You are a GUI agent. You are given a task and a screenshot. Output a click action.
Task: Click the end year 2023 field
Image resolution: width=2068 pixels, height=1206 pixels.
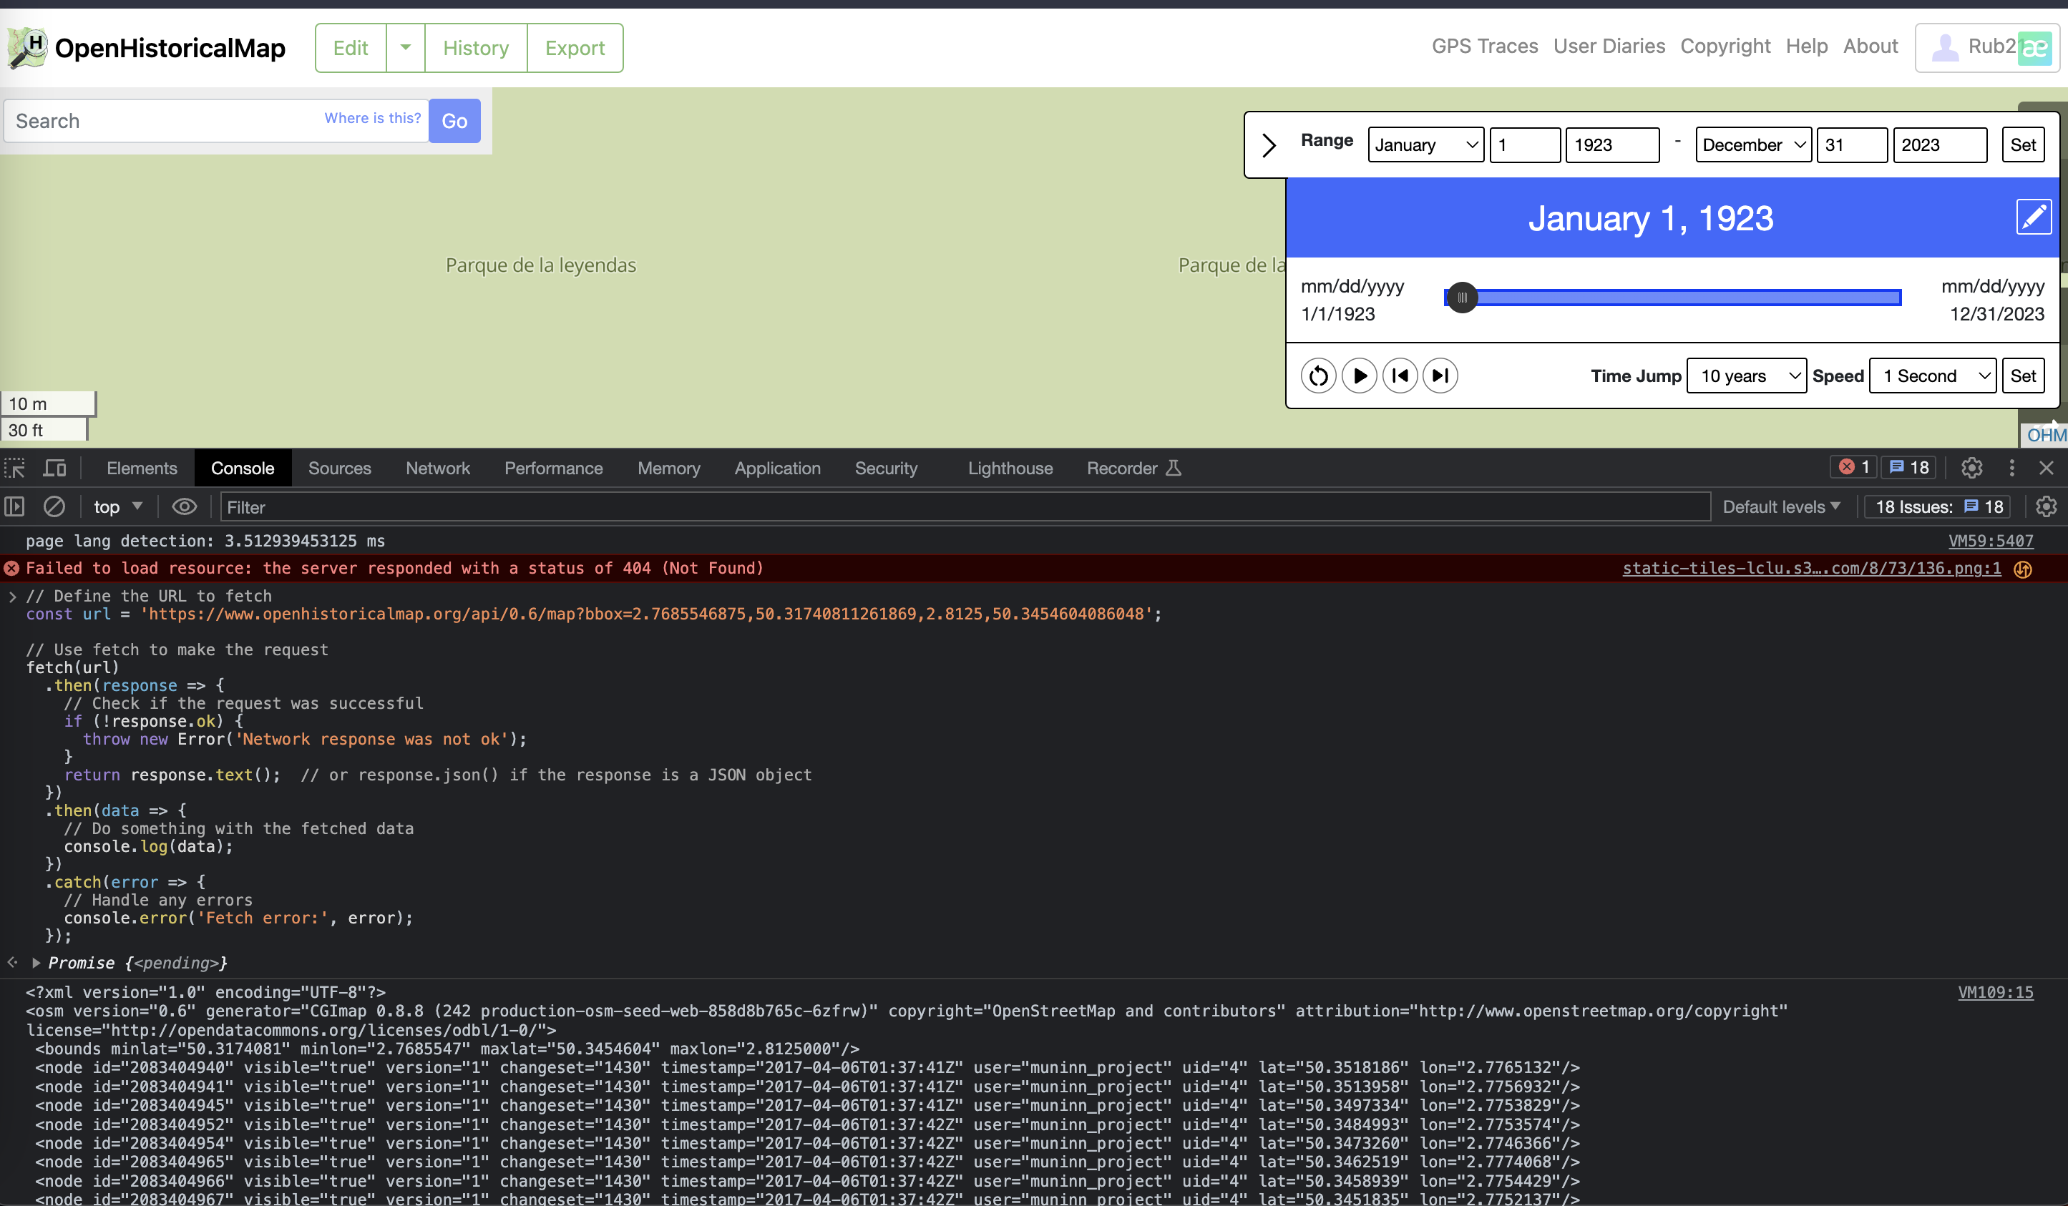point(1940,145)
